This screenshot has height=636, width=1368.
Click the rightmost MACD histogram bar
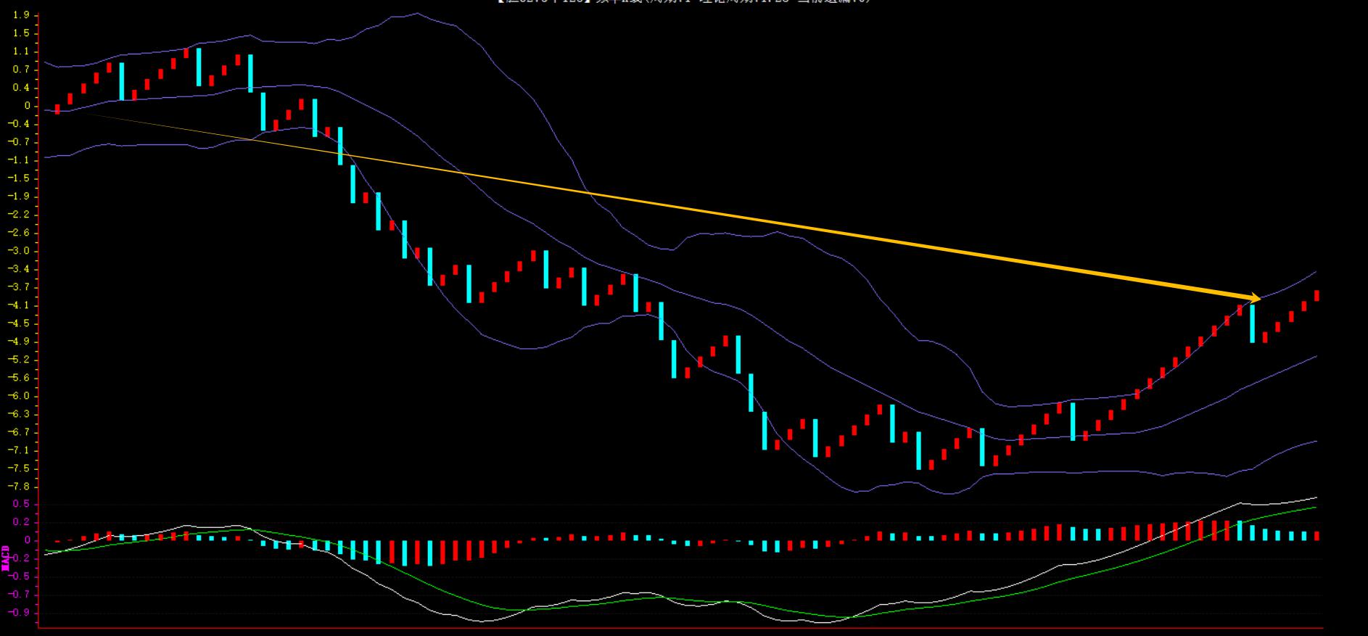pyautogui.click(x=1317, y=536)
